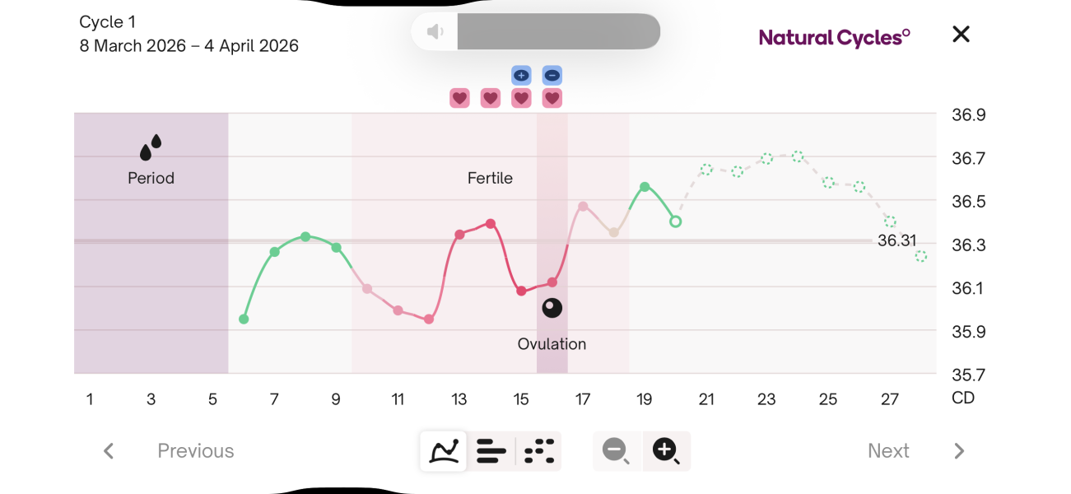This screenshot has height=494, width=1071.
Task: Click the grey volume slider bar
Action: (x=559, y=30)
